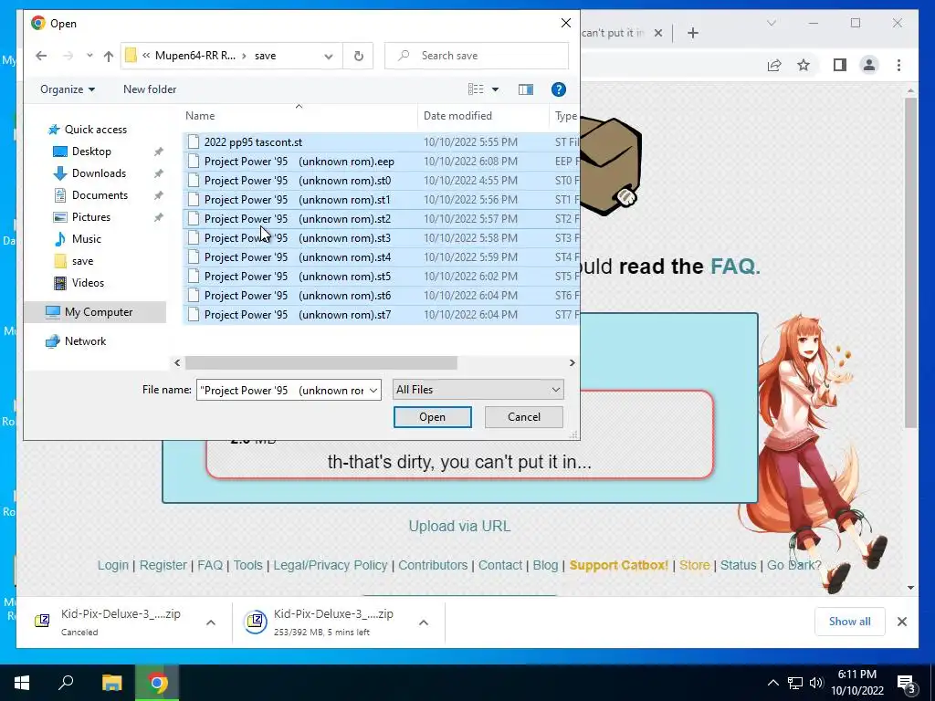The height and width of the screenshot is (701, 935).
Task: Toggle the preview pane
Action: (x=525, y=89)
